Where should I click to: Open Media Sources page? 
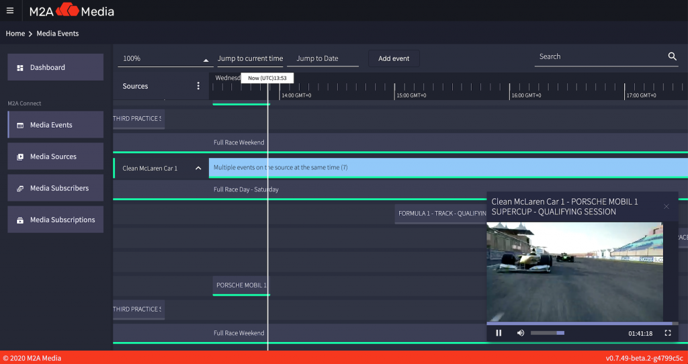tap(56, 156)
